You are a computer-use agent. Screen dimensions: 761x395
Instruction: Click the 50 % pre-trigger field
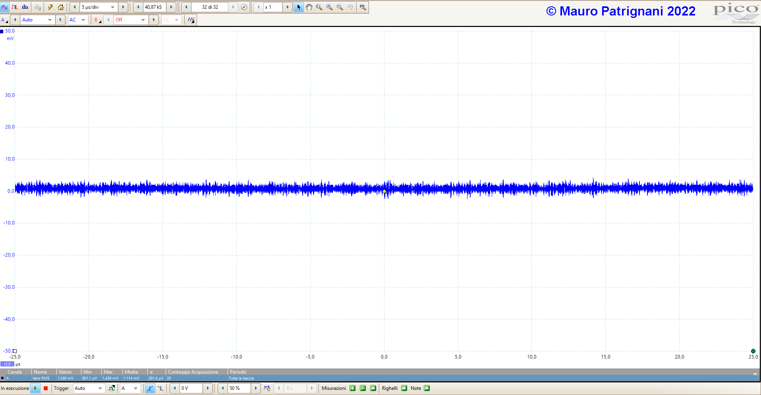(x=240, y=388)
